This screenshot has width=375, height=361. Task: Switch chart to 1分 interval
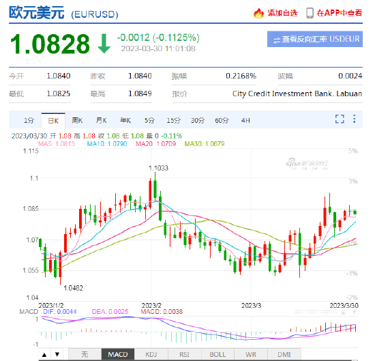tap(29, 120)
